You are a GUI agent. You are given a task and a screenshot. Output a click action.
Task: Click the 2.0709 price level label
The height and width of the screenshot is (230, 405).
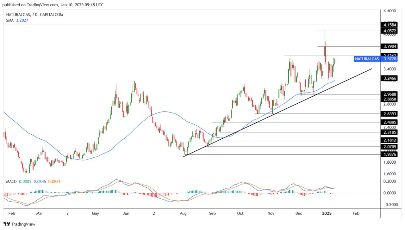click(x=389, y=147)
